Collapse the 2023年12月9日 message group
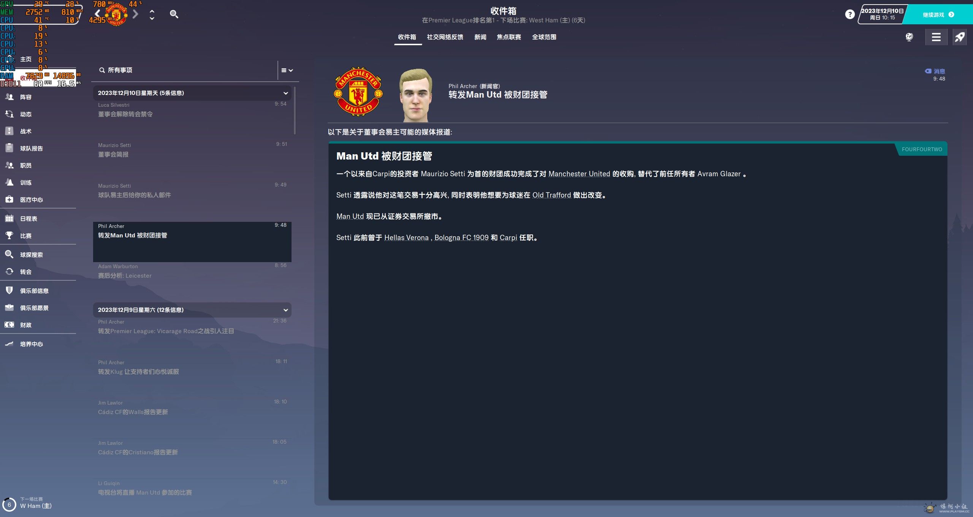The width and height of the screenshot is (973, 517). click(285, 310)
